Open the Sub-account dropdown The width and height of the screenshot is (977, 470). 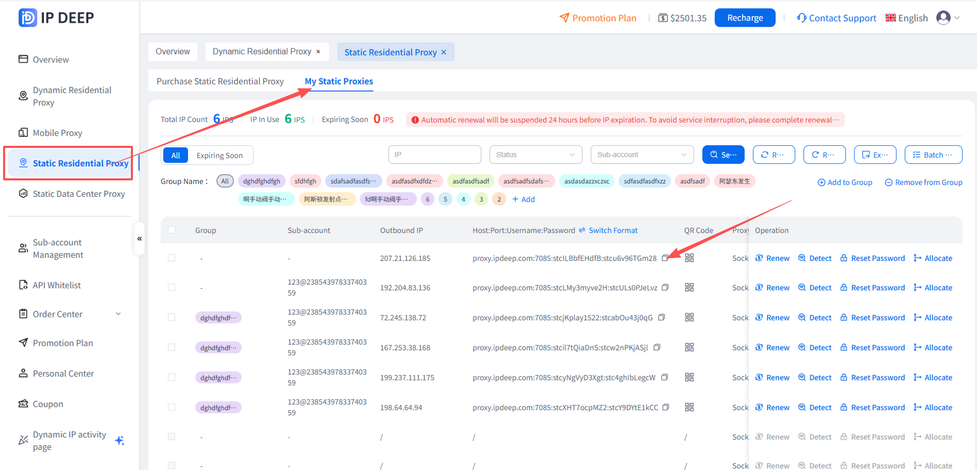(x=642, y=155)
